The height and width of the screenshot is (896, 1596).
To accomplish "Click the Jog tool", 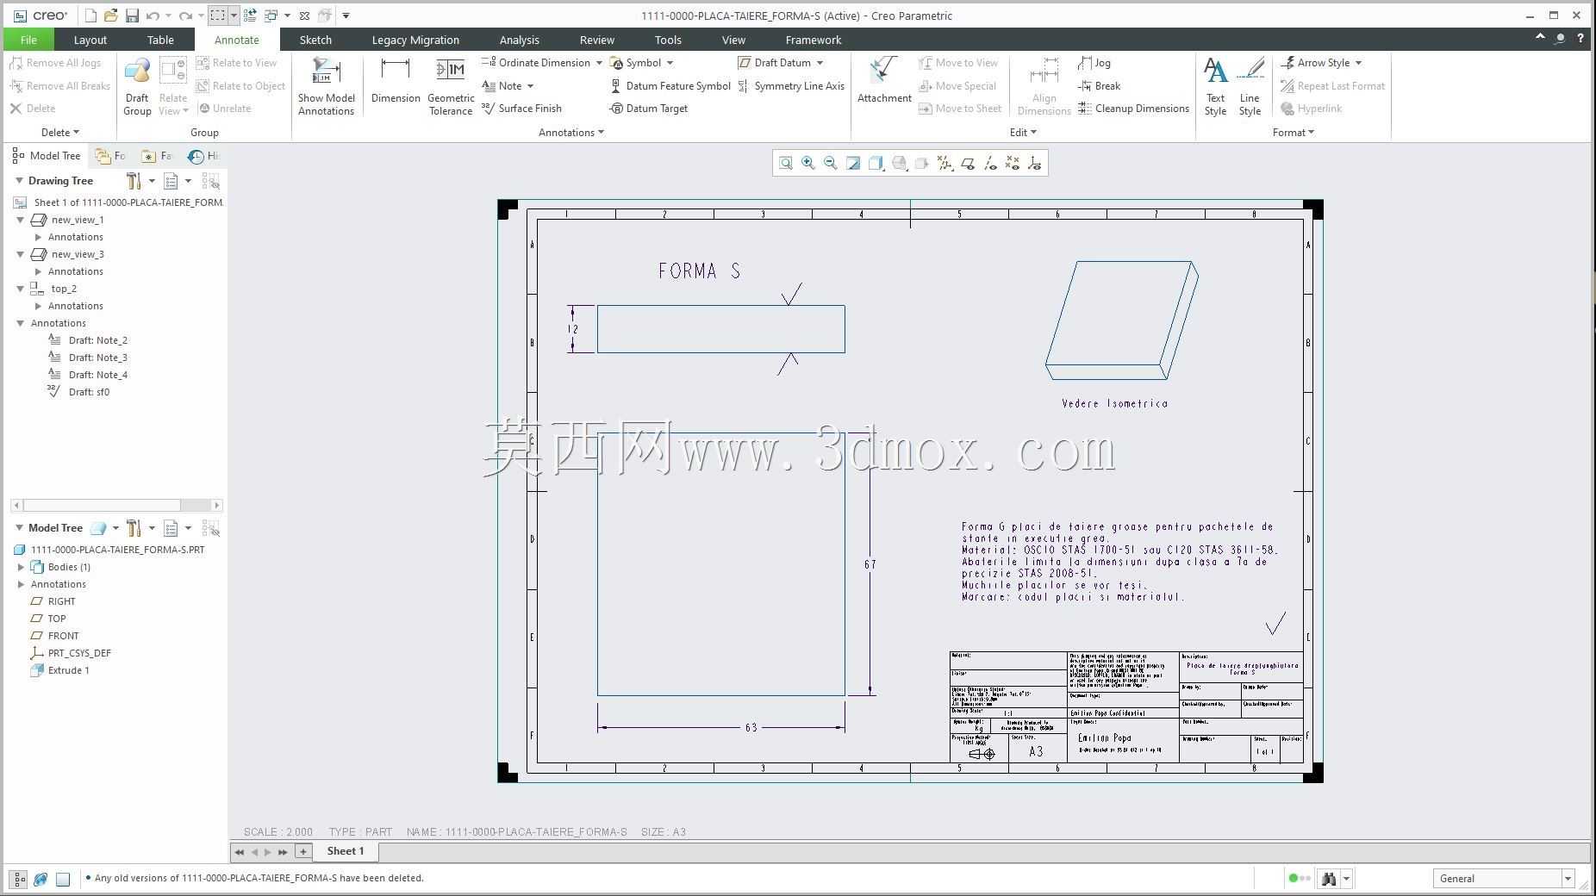I will click(x=1094, y=63).
